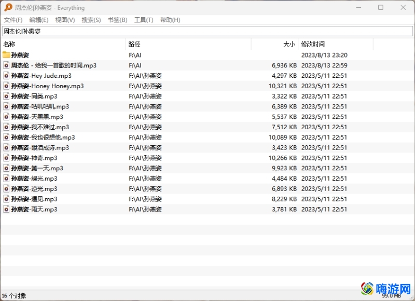
Task: Sort results by the 大小 column header
Action: click(275, 44)
